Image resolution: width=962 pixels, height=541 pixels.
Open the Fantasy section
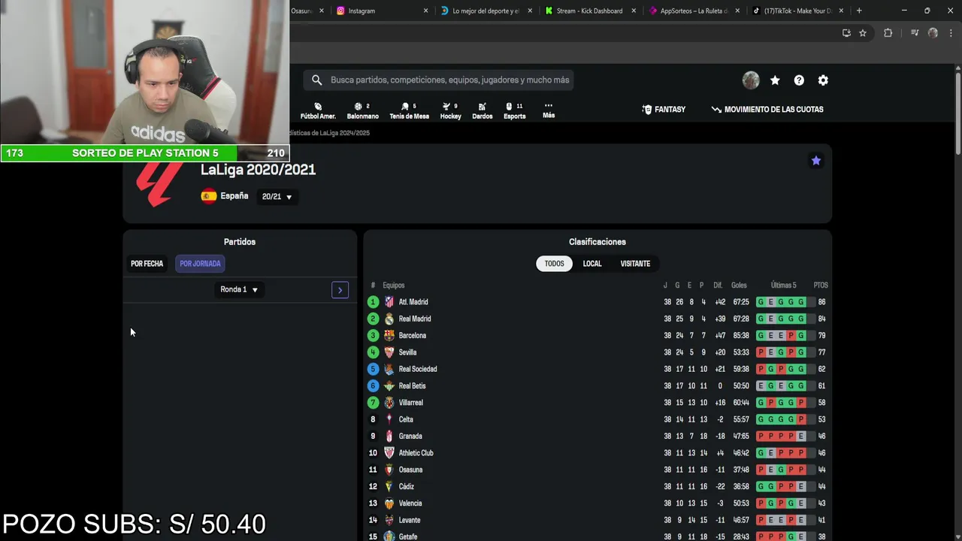[x=664, y=109]
